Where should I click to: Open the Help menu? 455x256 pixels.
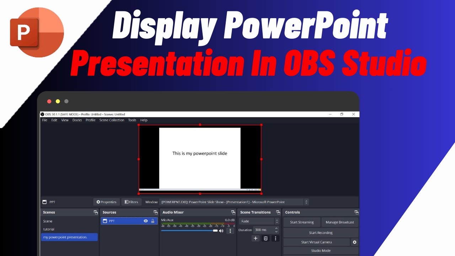click(x=144, y=120)
